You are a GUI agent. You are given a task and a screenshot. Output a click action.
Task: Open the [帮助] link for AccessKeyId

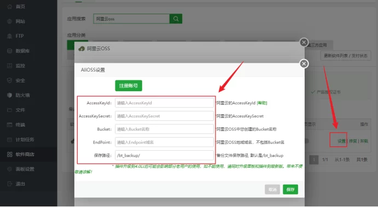pos(262,103)
